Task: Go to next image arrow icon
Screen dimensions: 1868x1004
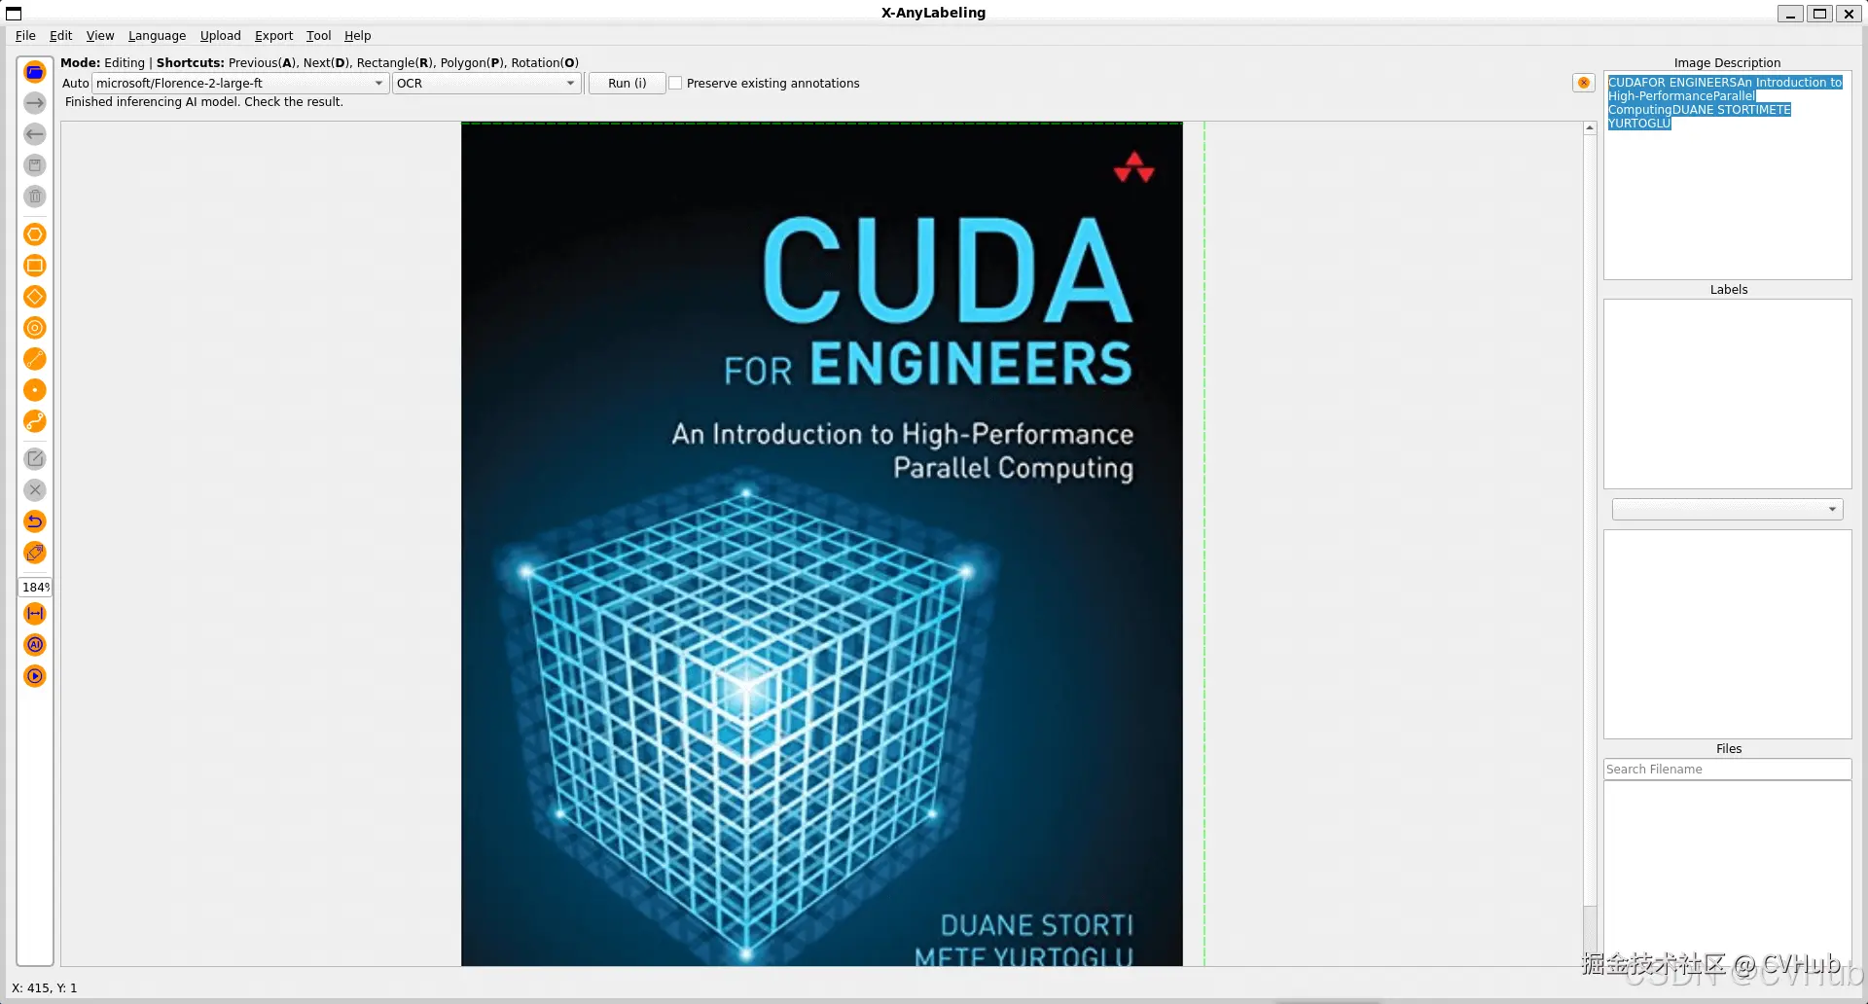Action: point(35,103)
